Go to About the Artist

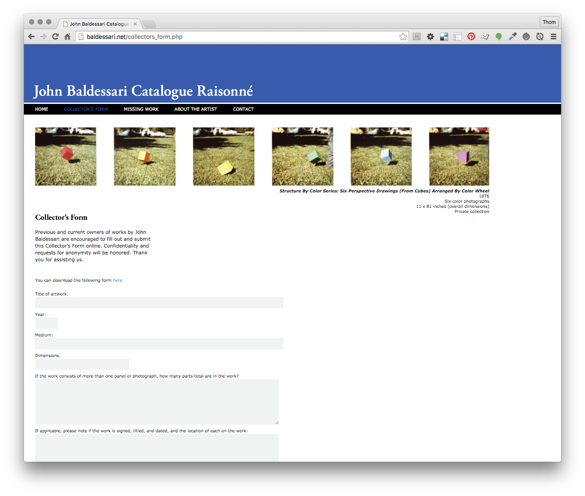[x=195, y=109]
